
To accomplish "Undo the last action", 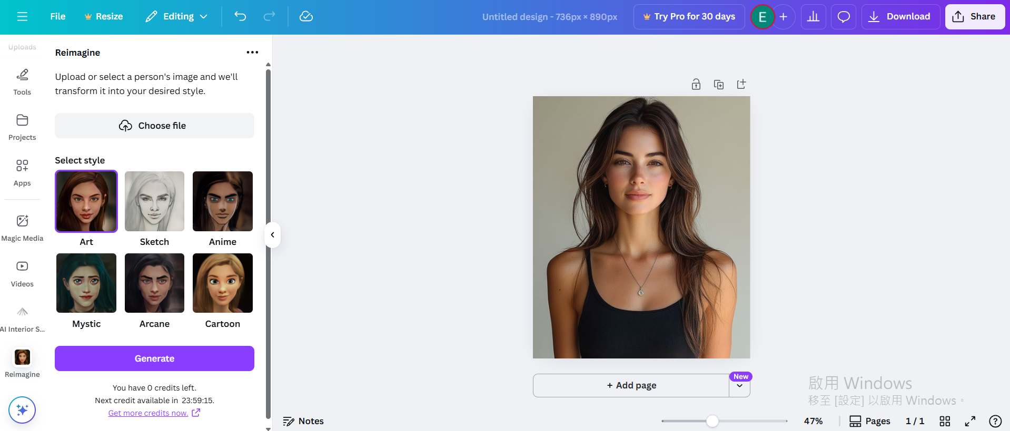I will coord(240,17).
